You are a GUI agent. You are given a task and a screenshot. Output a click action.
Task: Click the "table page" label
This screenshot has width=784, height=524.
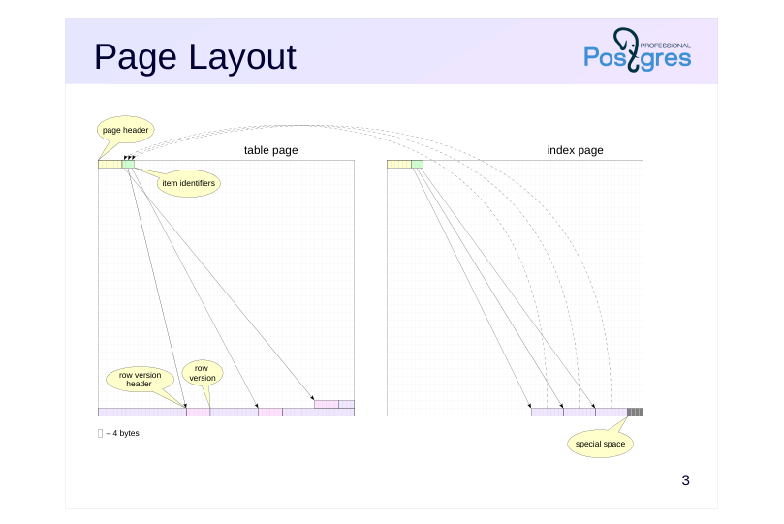(x=270, y=150)
